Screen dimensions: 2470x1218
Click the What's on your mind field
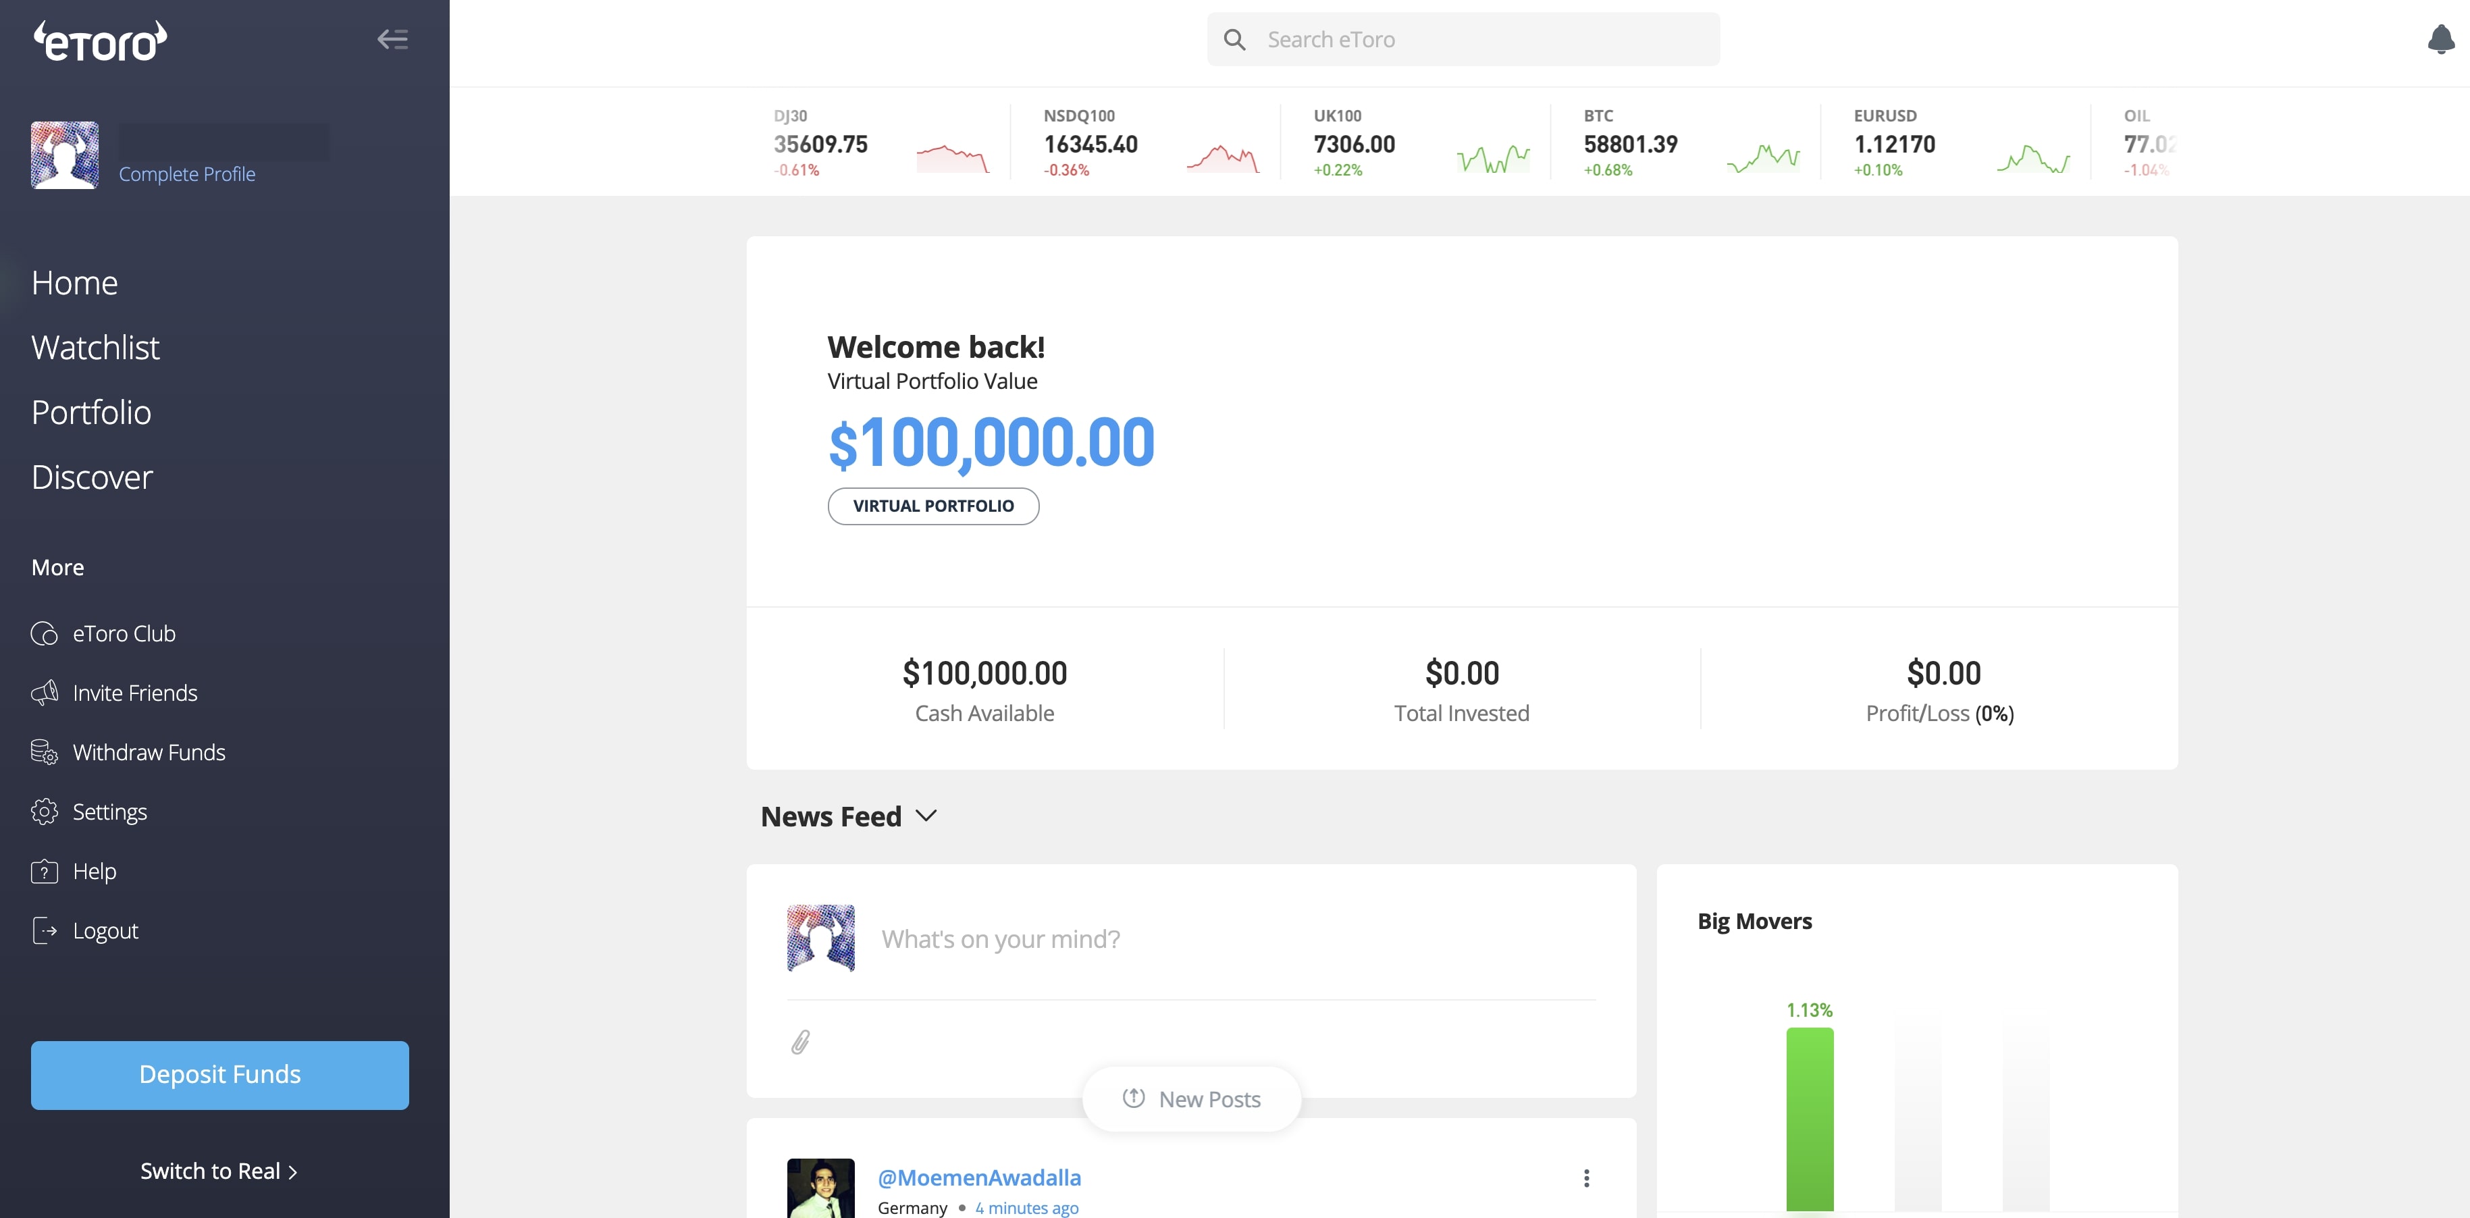1000,939
